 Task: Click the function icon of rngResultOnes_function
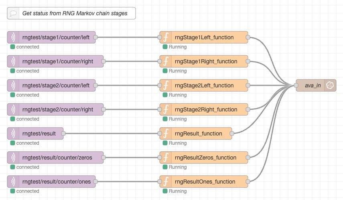(x=166, y=182)
